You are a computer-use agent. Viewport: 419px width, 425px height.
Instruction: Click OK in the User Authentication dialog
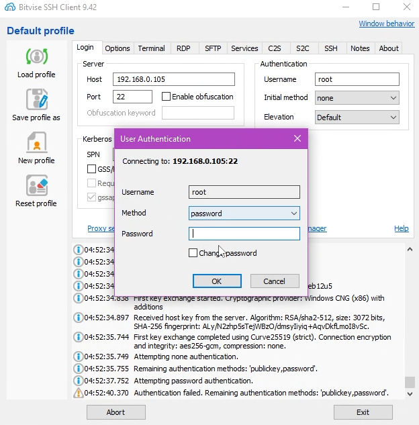click(x=217, y=281)
